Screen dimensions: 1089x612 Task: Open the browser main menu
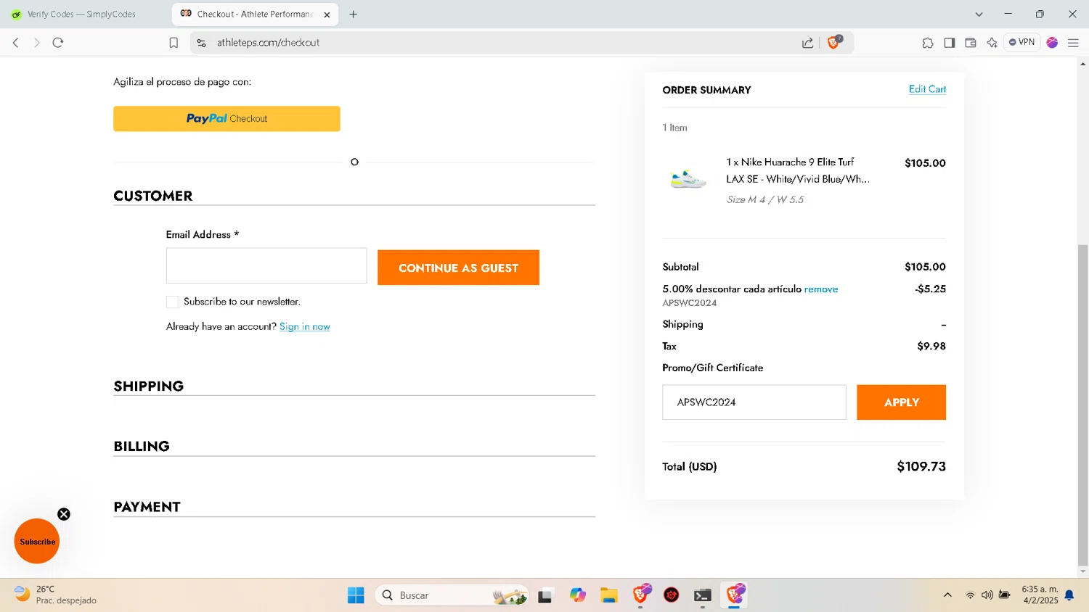point(1073,43)
